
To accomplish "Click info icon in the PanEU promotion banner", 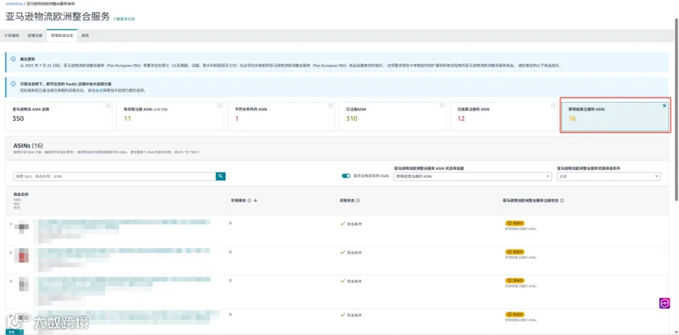I will tap(14, 84).
